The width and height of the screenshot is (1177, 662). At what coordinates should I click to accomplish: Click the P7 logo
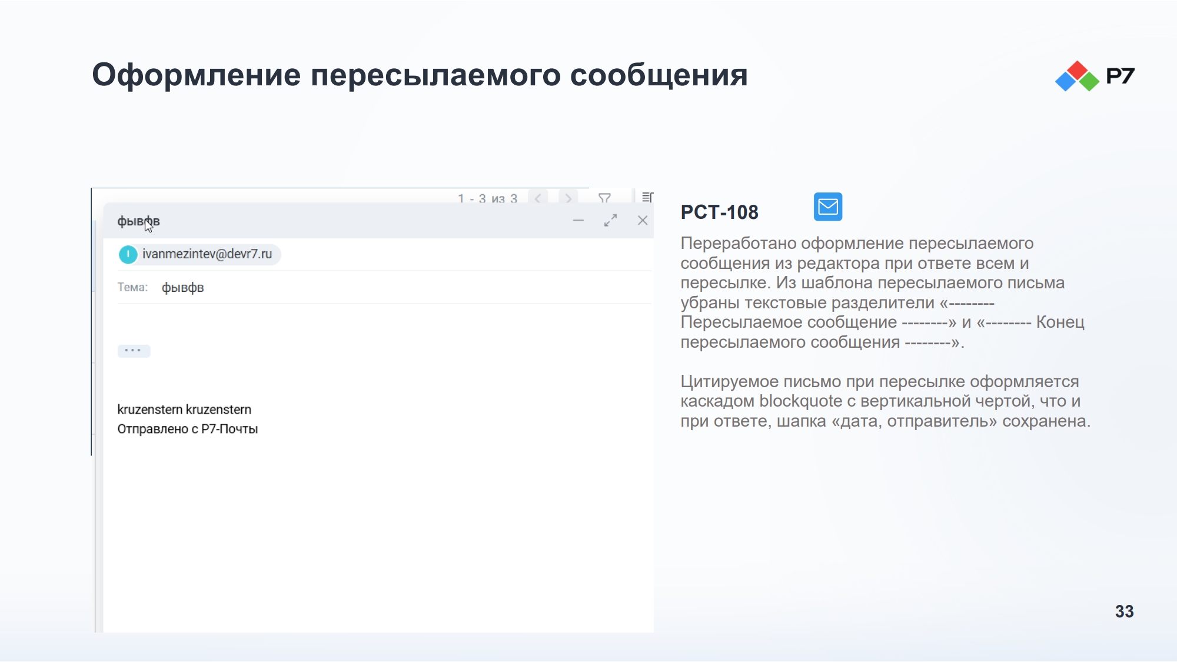coord(1095,76)
